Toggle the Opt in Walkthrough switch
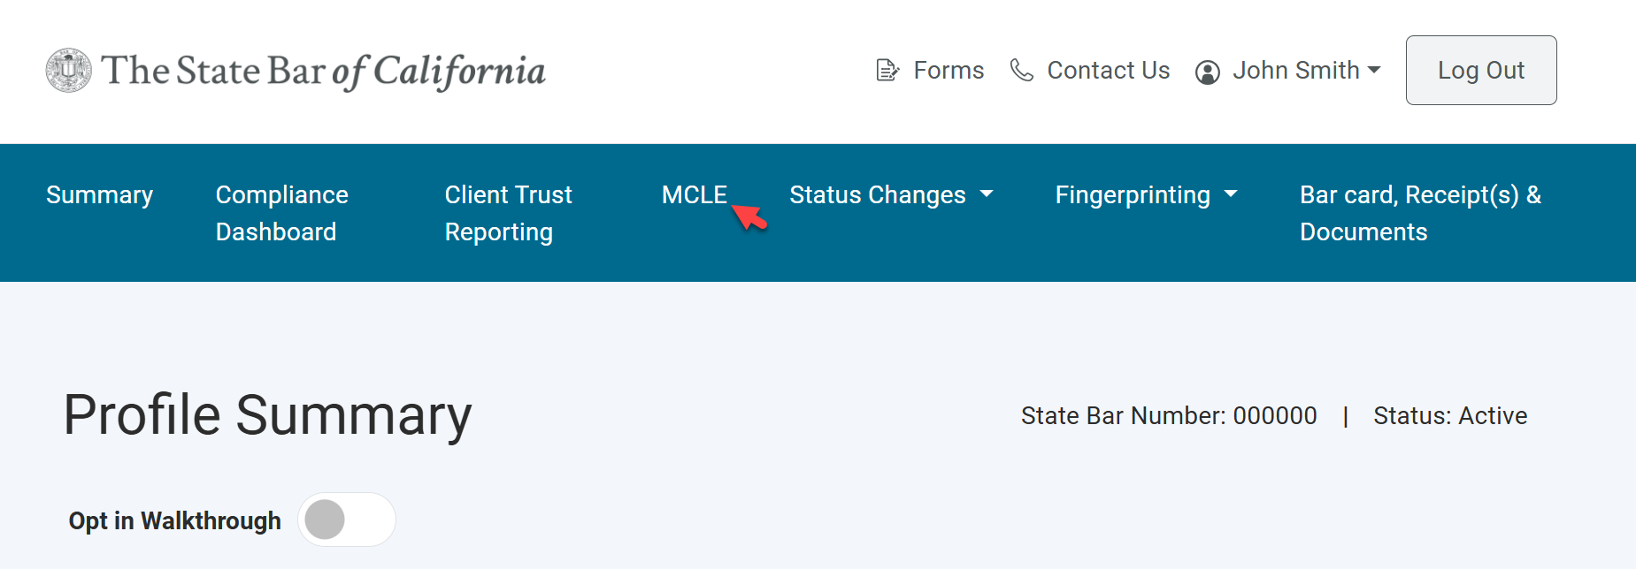 coord(347,520)
